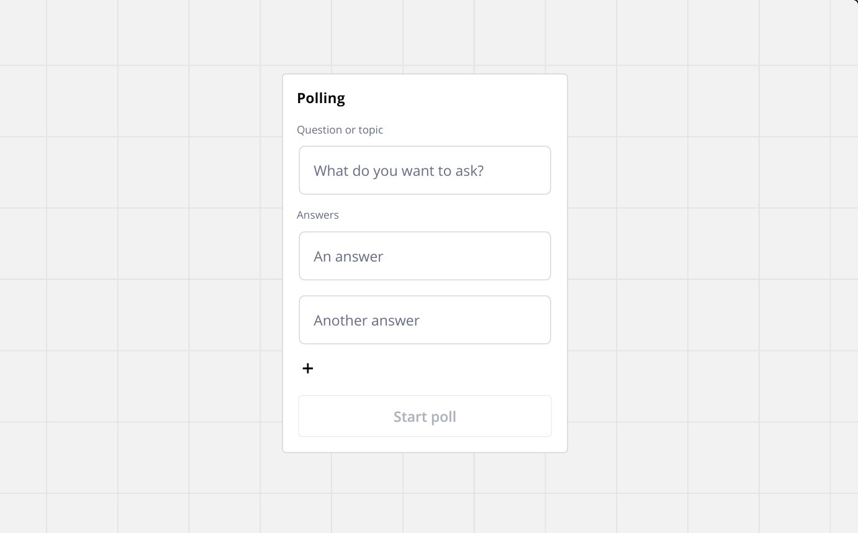Click the 'Another answer' input field
Viewport: 858px width, 533px height.
coord(425,320)
